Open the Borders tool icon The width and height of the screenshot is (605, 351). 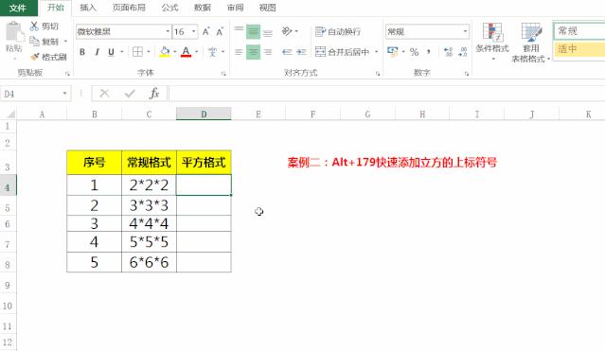(137, 52)
